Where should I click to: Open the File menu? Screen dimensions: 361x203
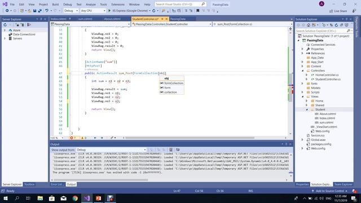coord(12,5)
